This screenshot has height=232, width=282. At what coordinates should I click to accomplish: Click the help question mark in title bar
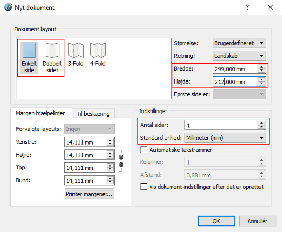(248, 8)
